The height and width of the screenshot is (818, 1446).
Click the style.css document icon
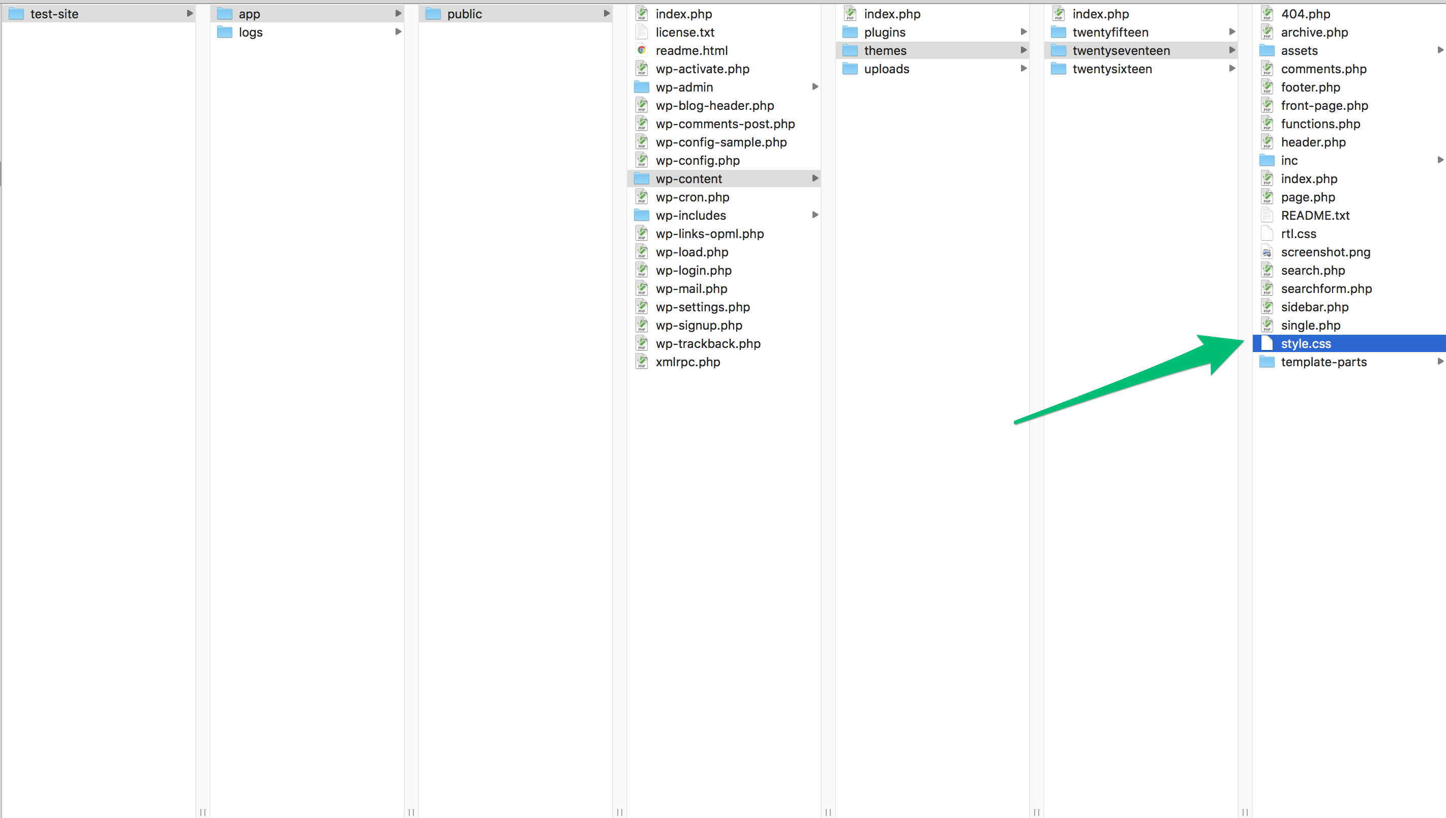click(x=1267, y=343)
